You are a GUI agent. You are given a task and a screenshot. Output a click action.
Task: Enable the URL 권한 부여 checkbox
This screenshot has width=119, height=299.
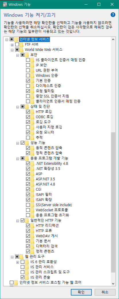pyautogui.click(x=28, y=70)
